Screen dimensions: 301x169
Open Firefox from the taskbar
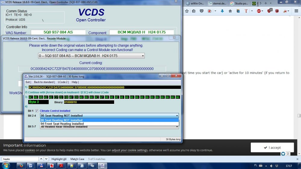click(x=21, y=166)
